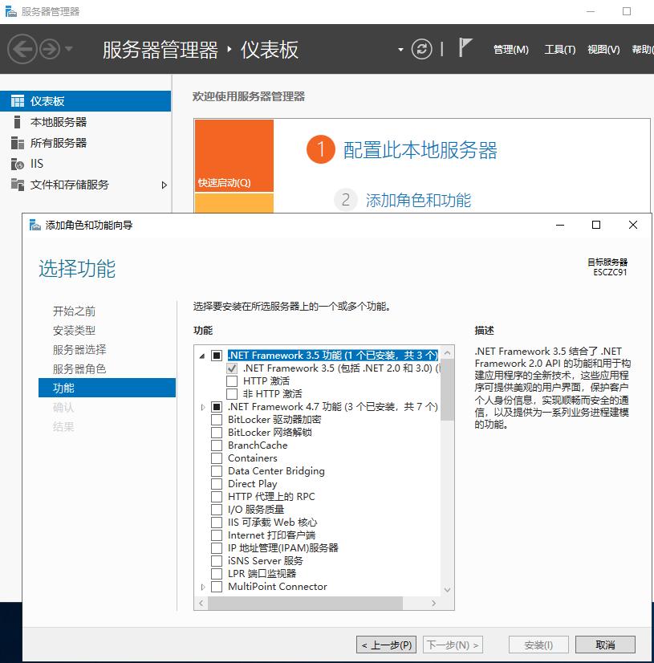Viewport: 654px width, 663px height.
Task: Select 所有服务器 in the sidebar
Action: [54, 144]
